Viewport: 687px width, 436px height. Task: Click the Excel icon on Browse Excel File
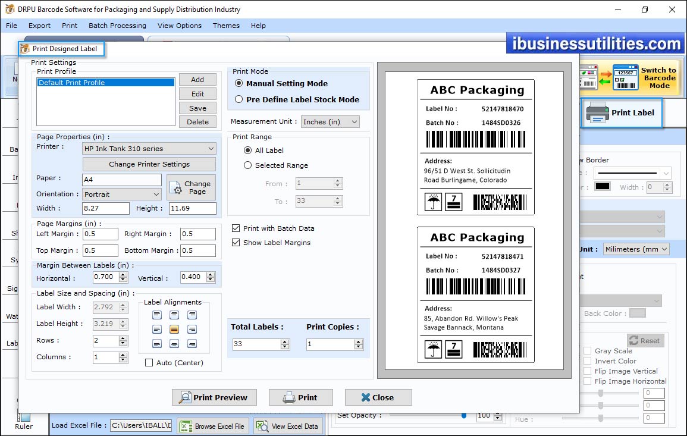186,426
